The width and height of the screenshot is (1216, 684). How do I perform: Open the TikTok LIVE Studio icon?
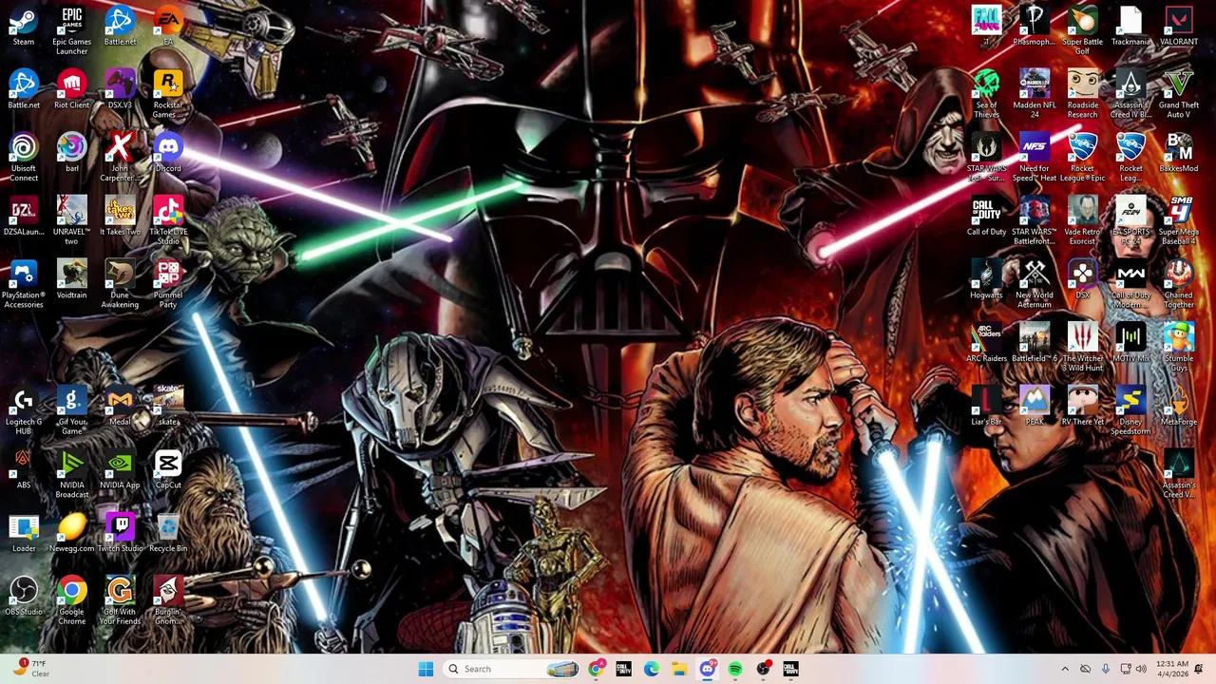(x=168, y=220)
